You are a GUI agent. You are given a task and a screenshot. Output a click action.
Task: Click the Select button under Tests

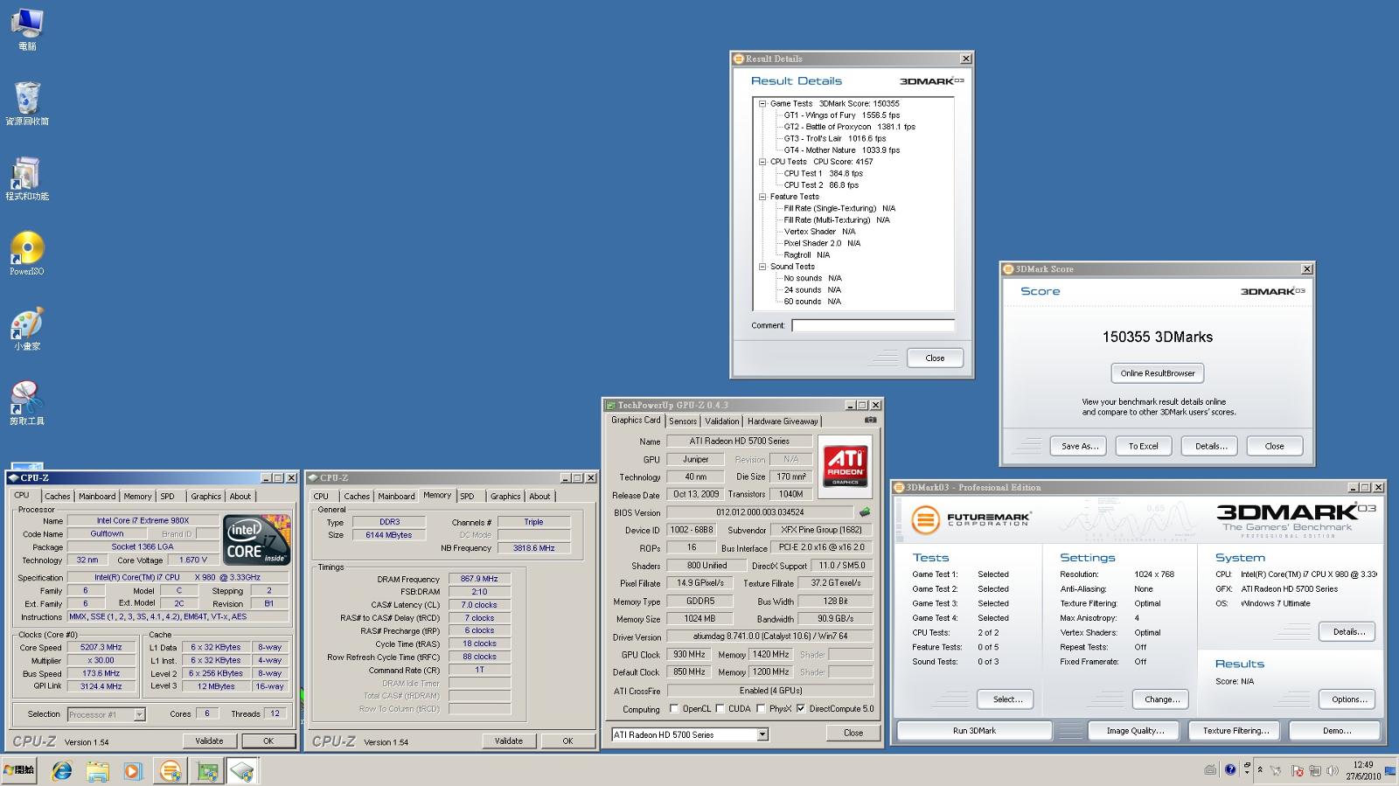pos(1007,699)
